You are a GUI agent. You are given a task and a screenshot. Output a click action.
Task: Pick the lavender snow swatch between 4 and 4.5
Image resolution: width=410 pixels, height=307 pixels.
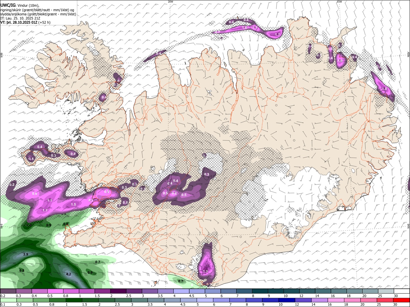[181, 291]
